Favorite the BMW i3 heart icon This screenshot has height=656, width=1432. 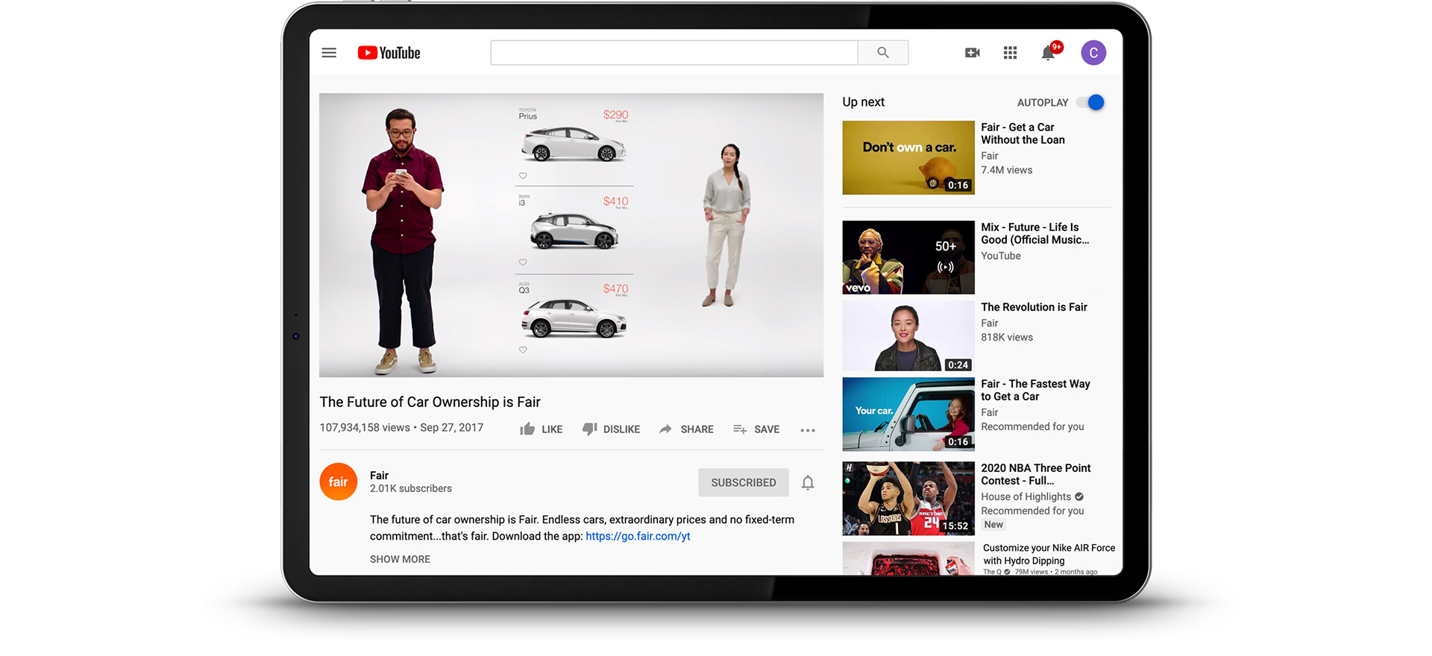point(523,262)
